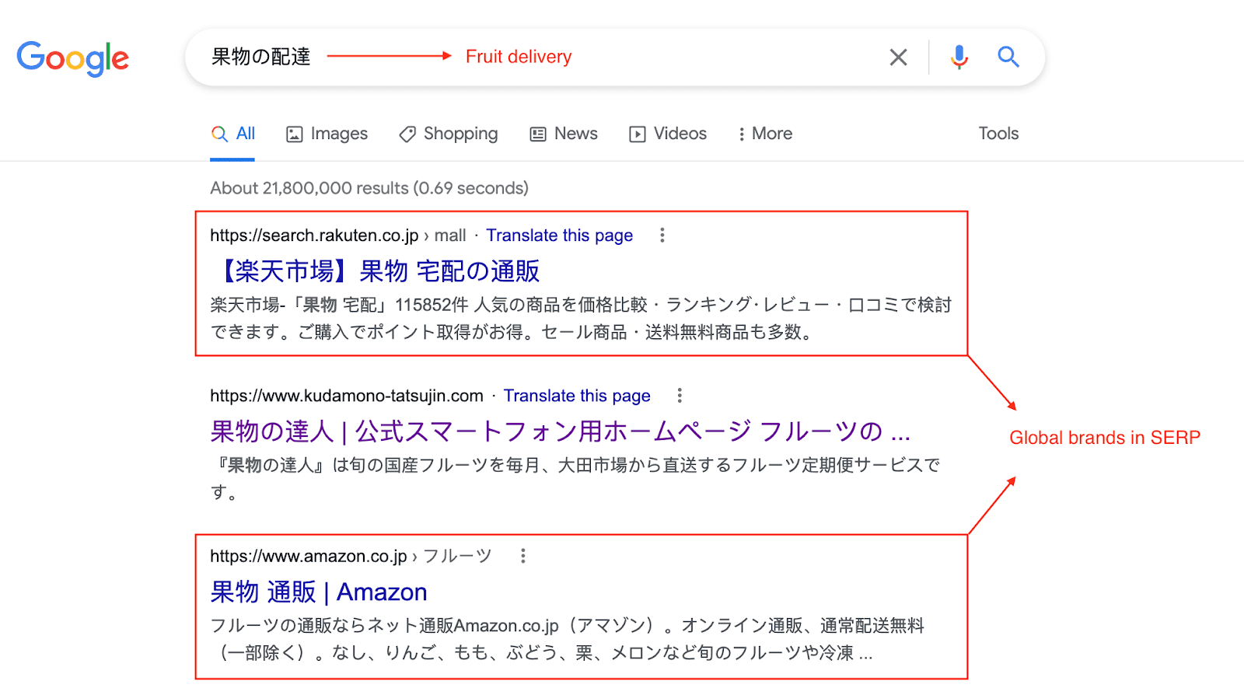Viewport: 1244px width, 695px height.
Task: Open the three-dot menu for kudamono-tatsujin result
Action: [680, 395]
